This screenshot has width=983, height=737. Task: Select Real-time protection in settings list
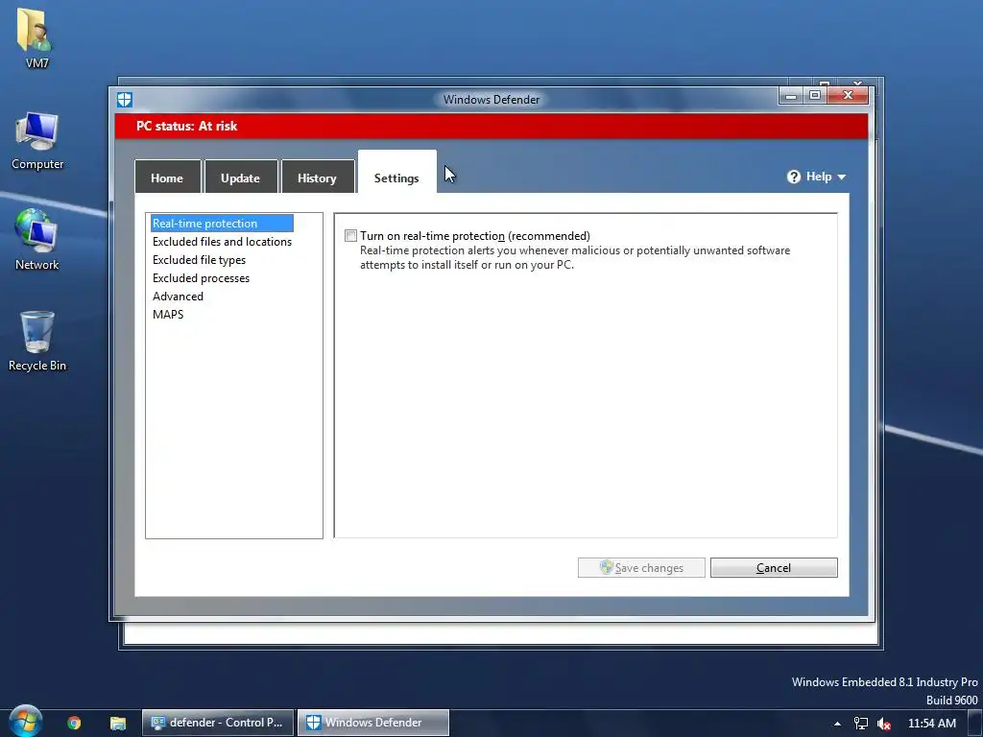pos(222,223)
